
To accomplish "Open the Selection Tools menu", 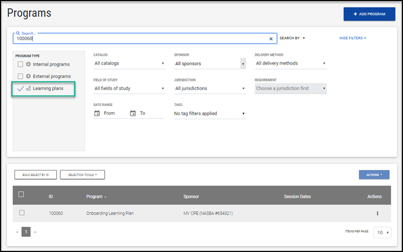I will pos(82,175).
